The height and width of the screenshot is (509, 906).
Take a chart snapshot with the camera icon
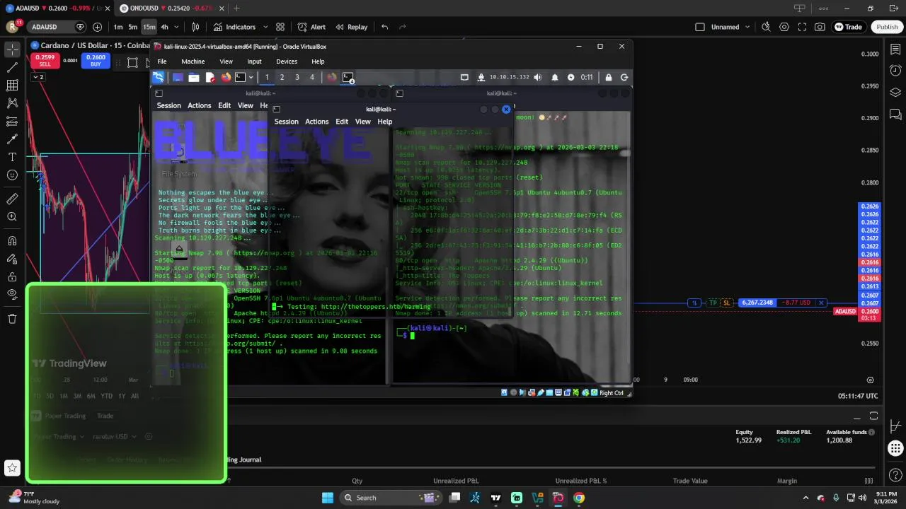click(820, 27)
